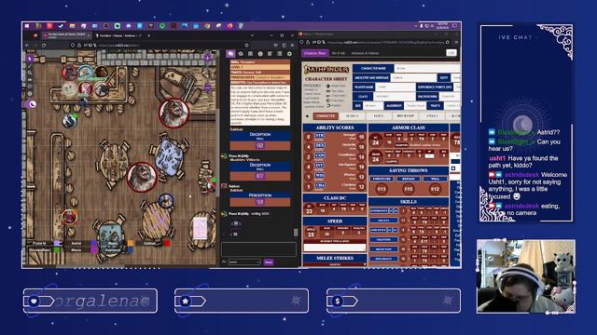Roll the WIS ability button

[x=319, y=176]
